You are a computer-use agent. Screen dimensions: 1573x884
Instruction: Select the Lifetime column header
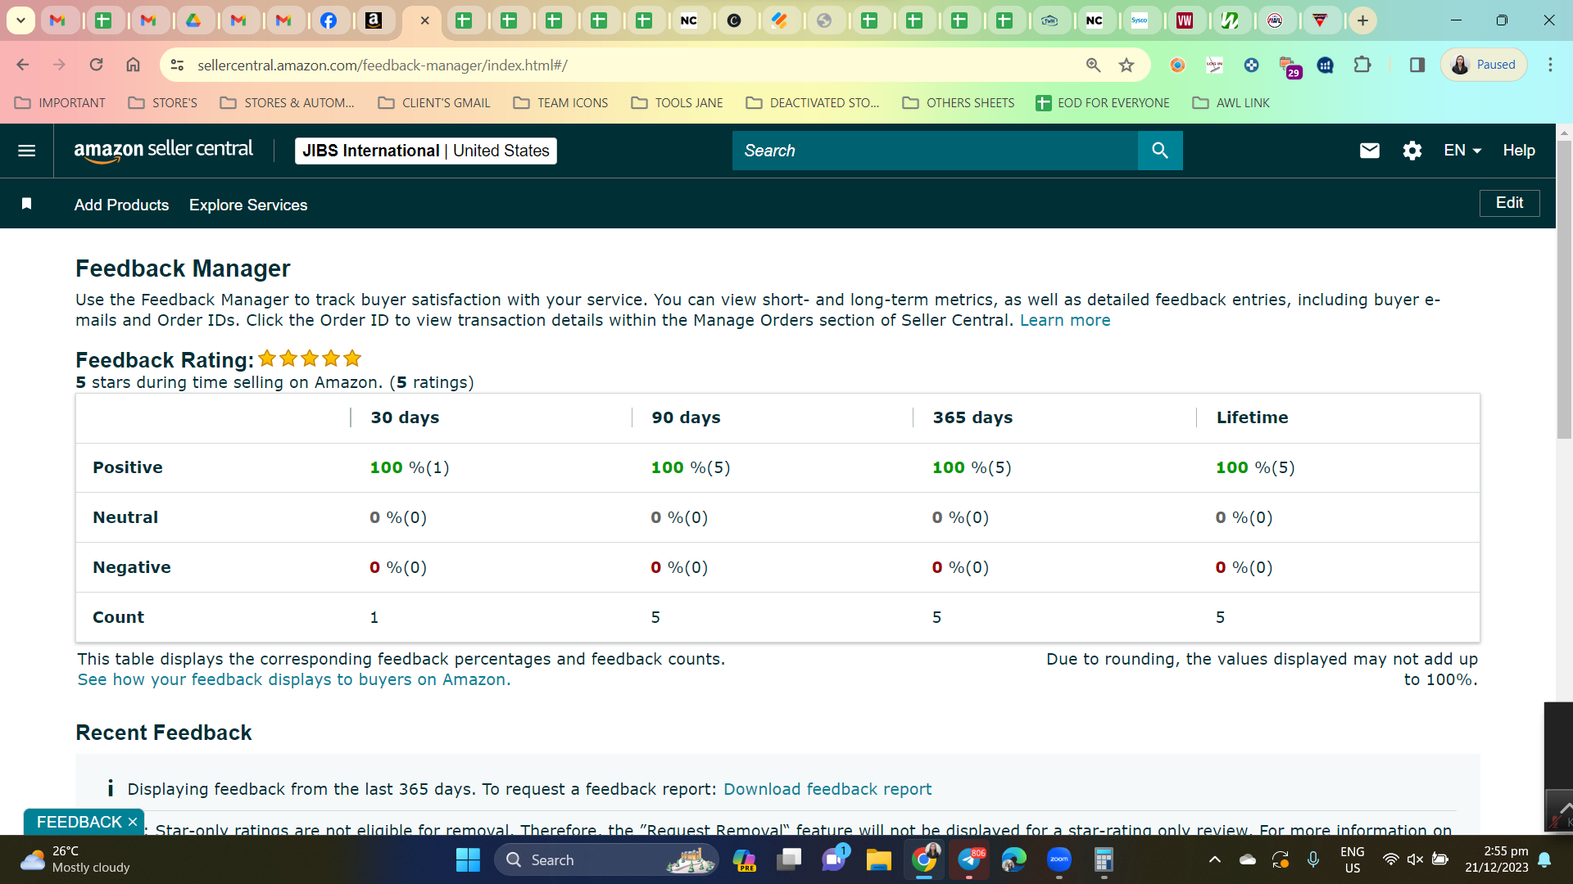coord(1252,417)
